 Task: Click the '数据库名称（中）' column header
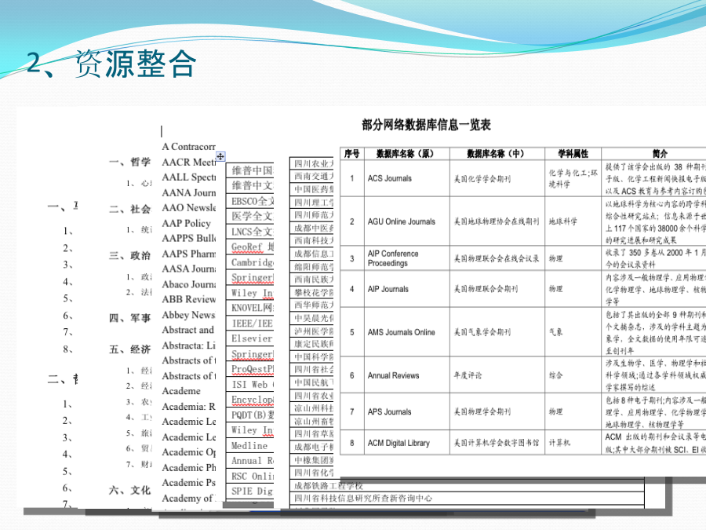click(x=497, y=154)
